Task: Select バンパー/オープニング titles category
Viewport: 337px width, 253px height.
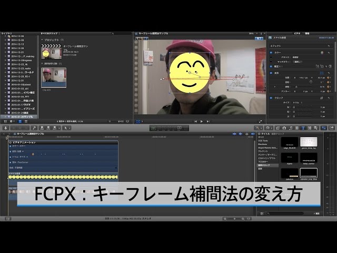Action: pyautogui.click(x=267, y=154)
